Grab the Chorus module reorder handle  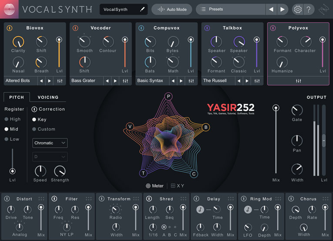pos(325,199)
